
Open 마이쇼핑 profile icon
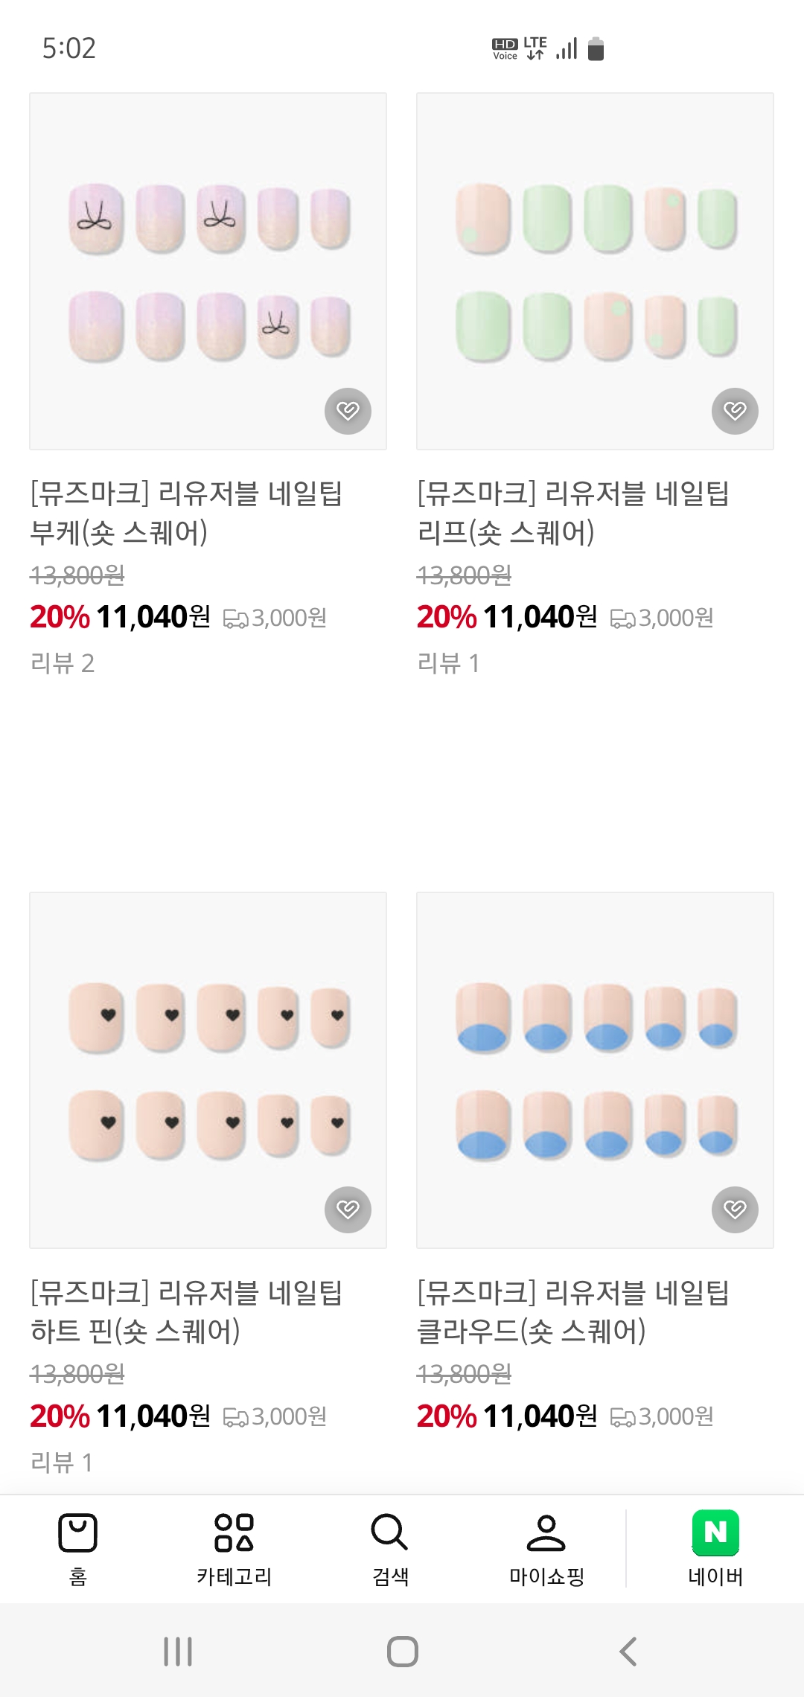(546, 1533)
